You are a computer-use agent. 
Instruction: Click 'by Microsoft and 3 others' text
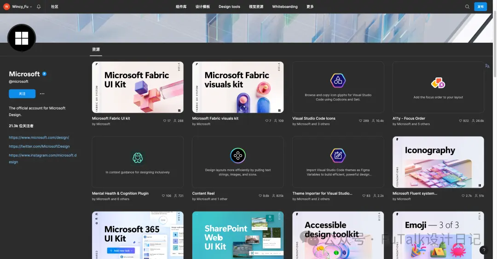(x=311, y=124)
